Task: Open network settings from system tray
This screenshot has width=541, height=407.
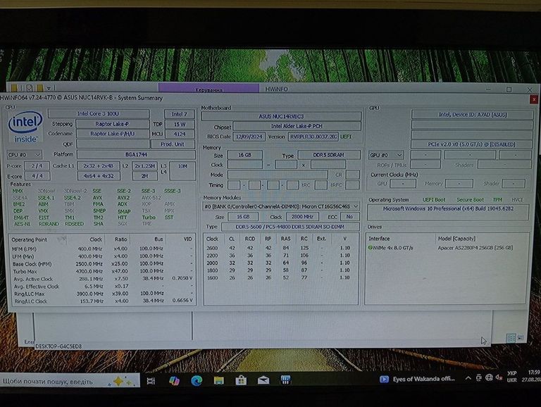Action: tap(489, 377)
